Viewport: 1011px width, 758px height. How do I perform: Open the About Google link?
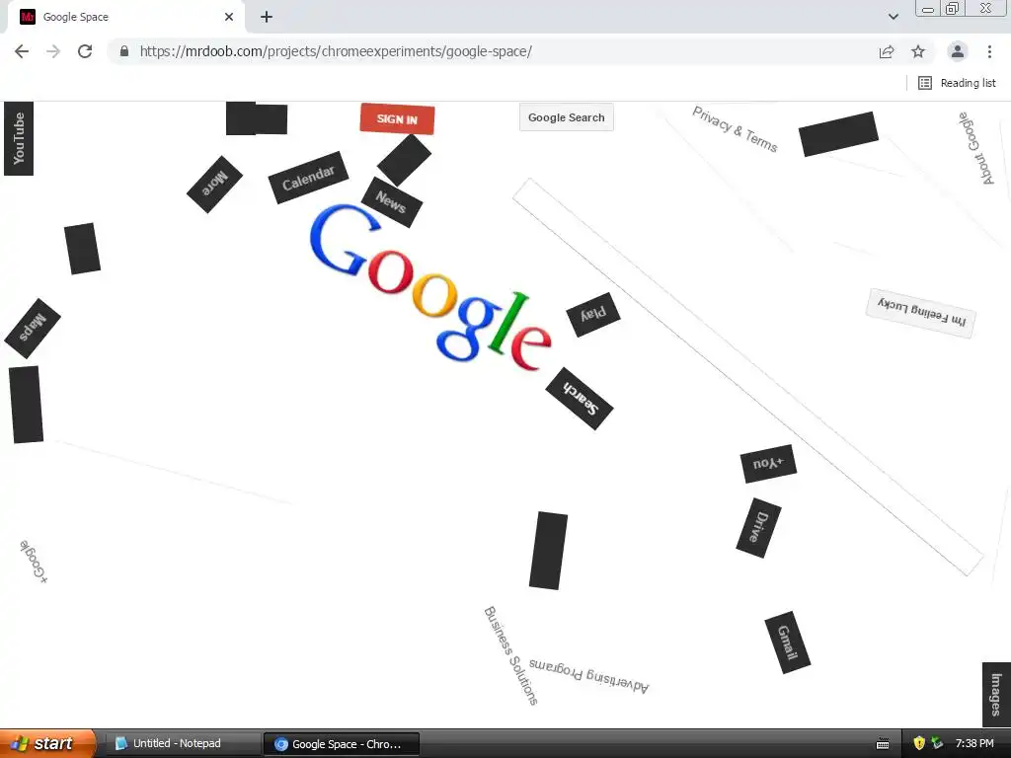tap(976, 148)
